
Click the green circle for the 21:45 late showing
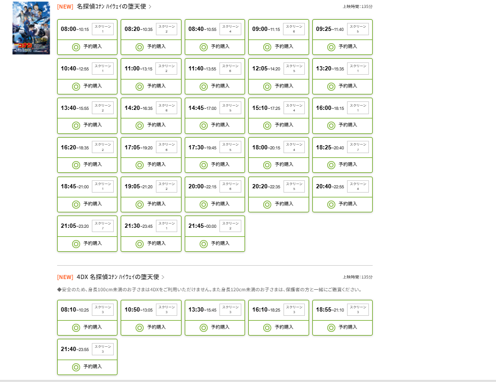203,244
